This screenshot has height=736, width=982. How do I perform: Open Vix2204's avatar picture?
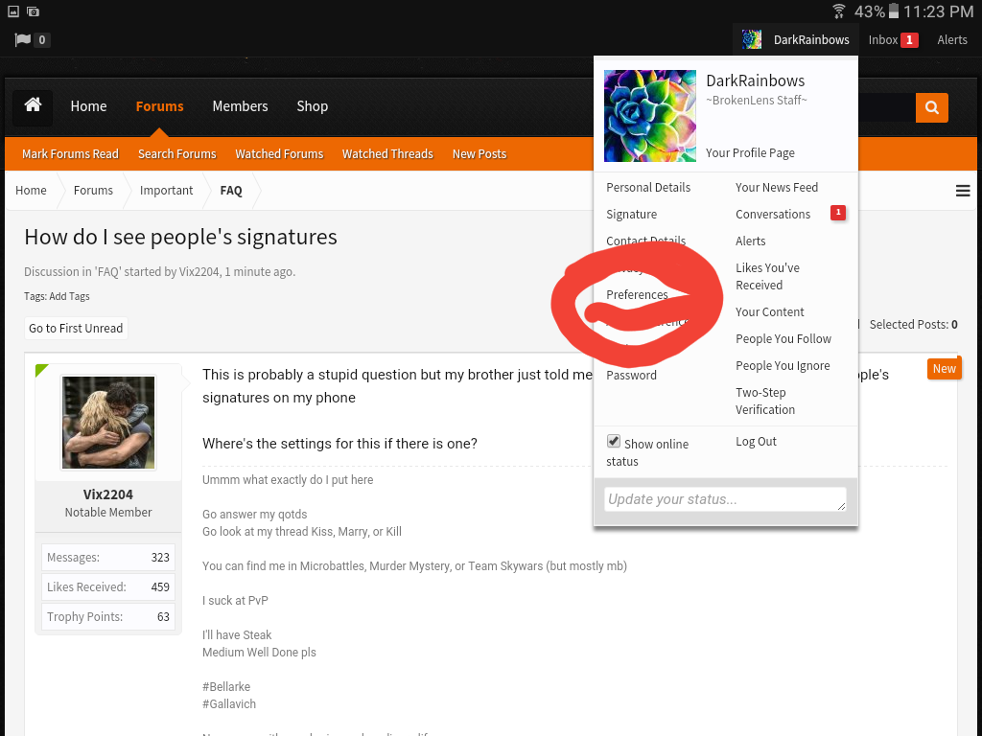pyautogui.click(x=108, y=423)
